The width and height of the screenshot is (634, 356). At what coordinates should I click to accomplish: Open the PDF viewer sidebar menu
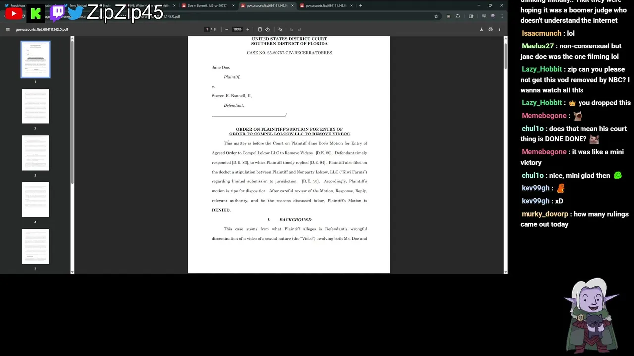pyautogui.click(x=7, y=29)
